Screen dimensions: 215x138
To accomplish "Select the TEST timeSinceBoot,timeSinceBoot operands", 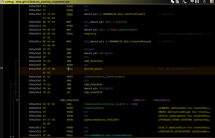I will pos(105,77).
